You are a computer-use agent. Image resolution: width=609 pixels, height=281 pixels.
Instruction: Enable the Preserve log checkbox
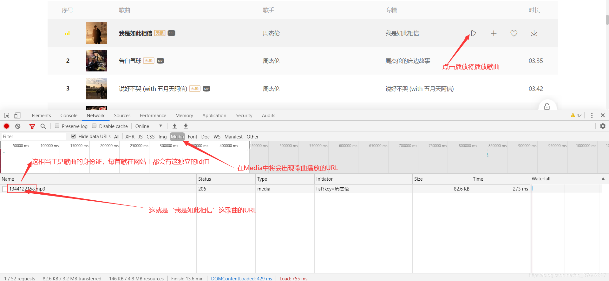tap(57, 126)
